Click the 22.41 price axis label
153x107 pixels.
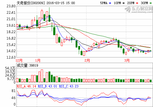[x=11, y=13]
